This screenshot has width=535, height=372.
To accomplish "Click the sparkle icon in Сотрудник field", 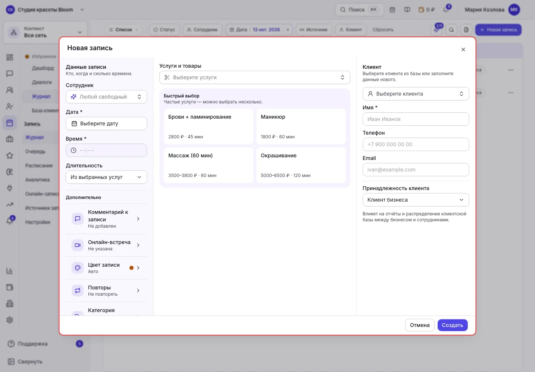I will coord(74,97).
